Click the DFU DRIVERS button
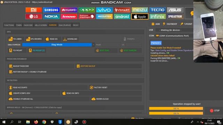Image resolution: width=223 pixels, height=125 pixels. click(x=34, y=39)
